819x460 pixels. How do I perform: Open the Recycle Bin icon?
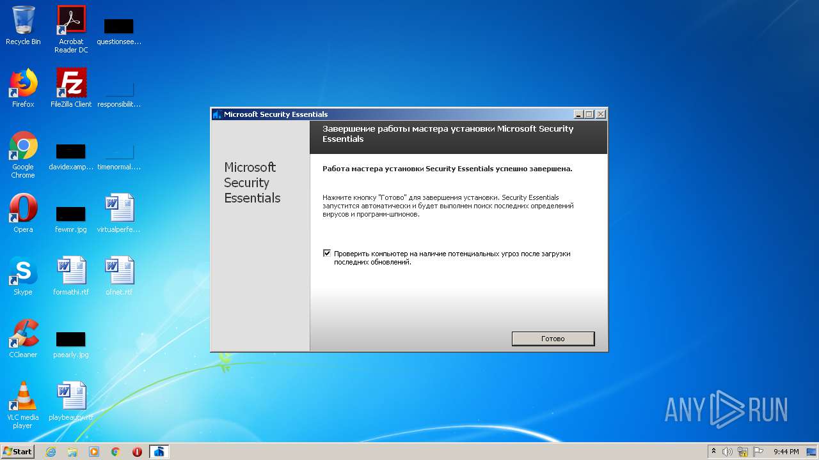pos(23,26)
